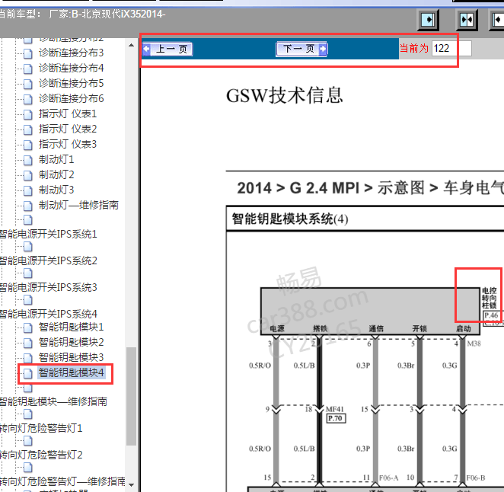
Task: Click document icon beside 智能钥匙模块1
Action: coord(28,328)
